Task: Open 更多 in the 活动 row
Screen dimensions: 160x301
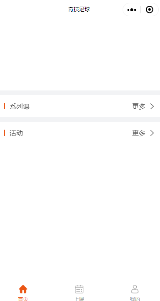Action: coord(139,133)
